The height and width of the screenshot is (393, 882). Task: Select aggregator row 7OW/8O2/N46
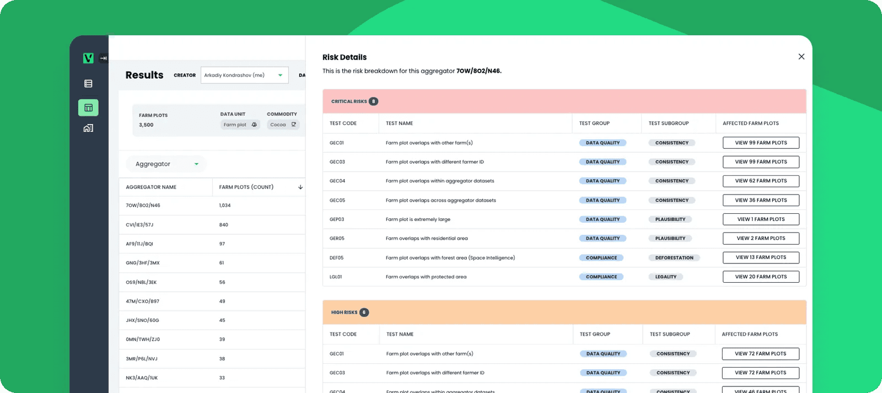tap(212, 205)
